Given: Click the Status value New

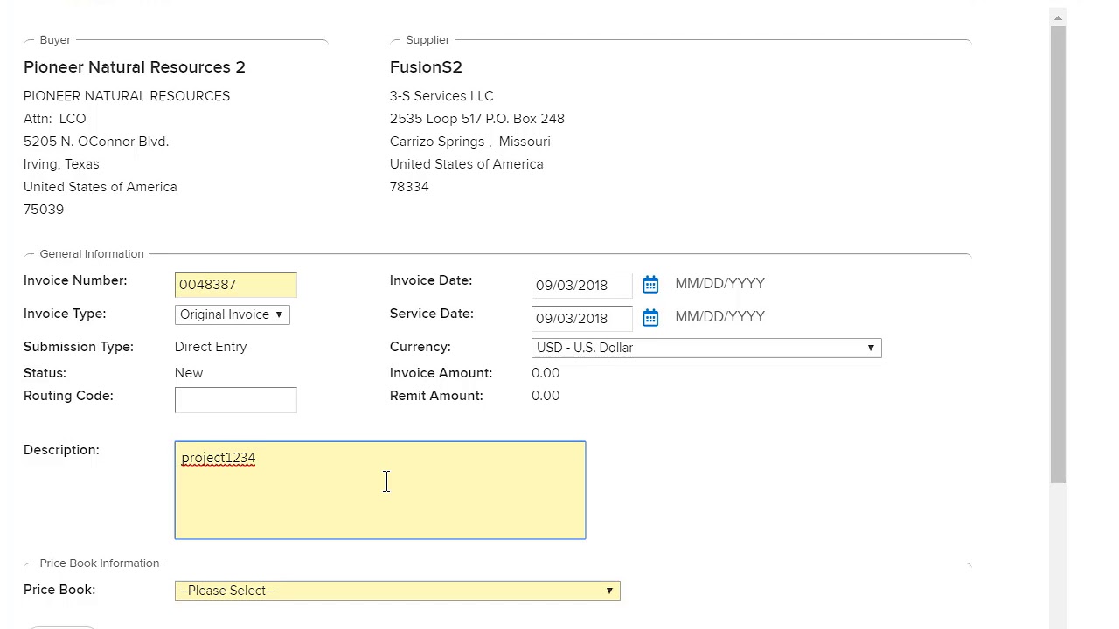Looking at the screenshot, I should pyautogui.click(x=189, y=373).
